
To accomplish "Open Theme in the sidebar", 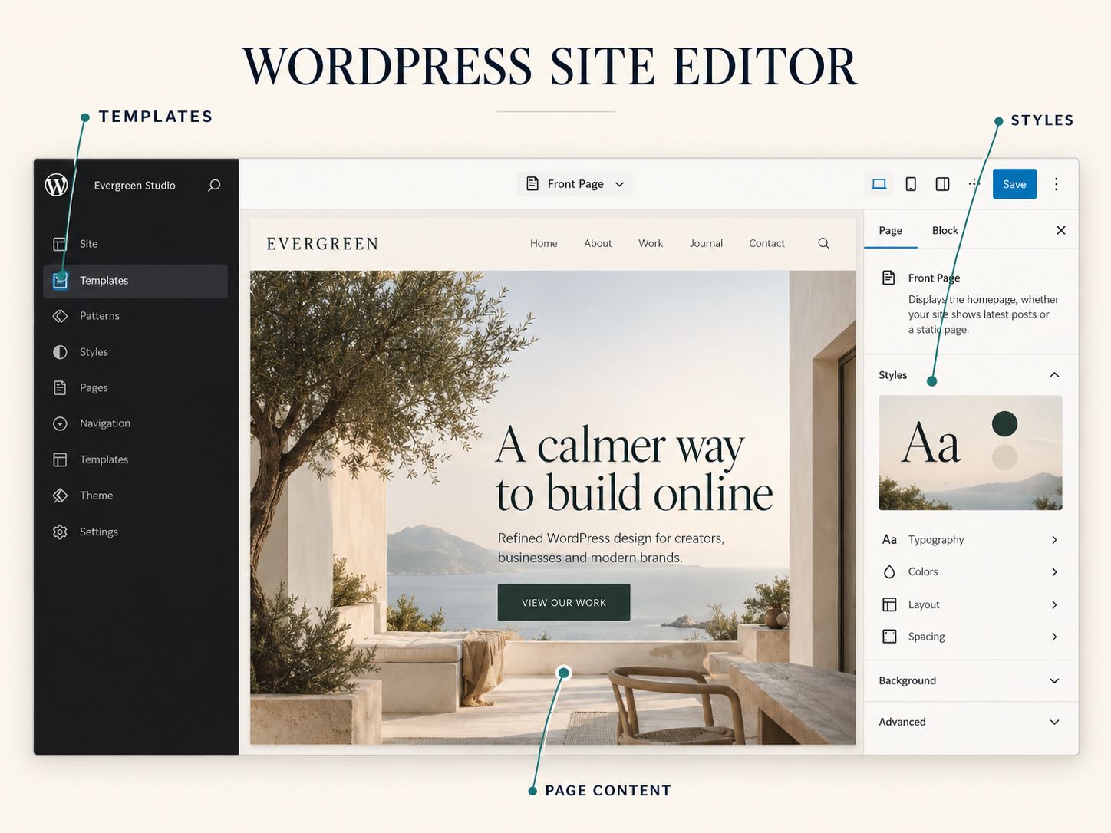I will [x=135, y=496].
